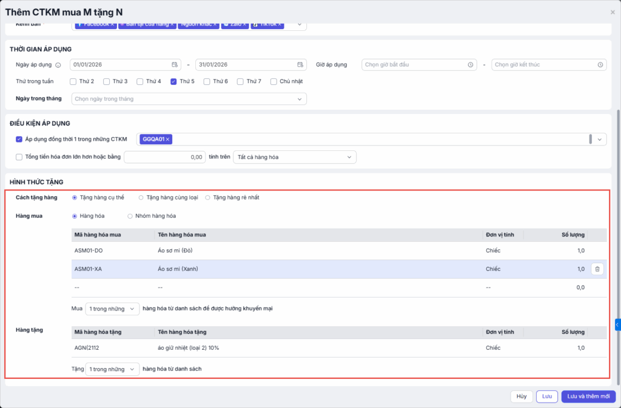Choose the Nhóm hàng hóa radio button
The width and height of the screenshot is (621, 408).
[130, 216]
